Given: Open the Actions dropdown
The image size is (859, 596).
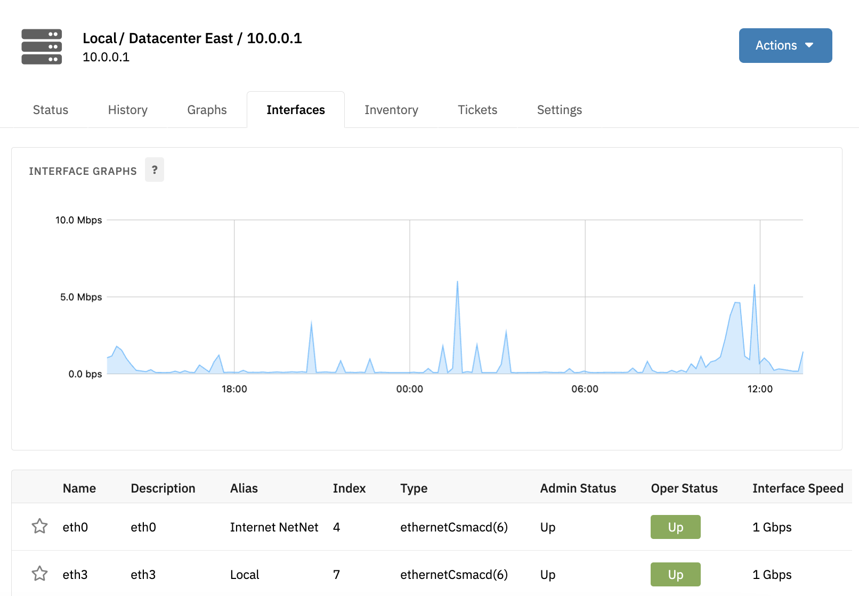Looking at the screenshot, I should tap(785, 45).
